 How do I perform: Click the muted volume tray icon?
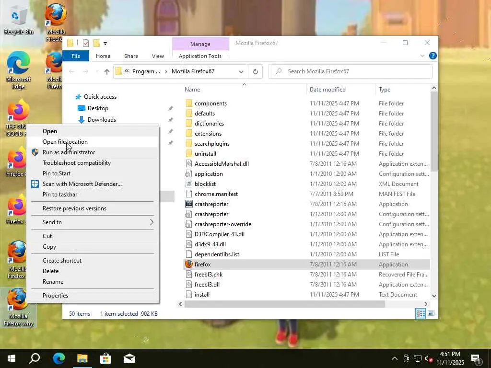[428, 358]
